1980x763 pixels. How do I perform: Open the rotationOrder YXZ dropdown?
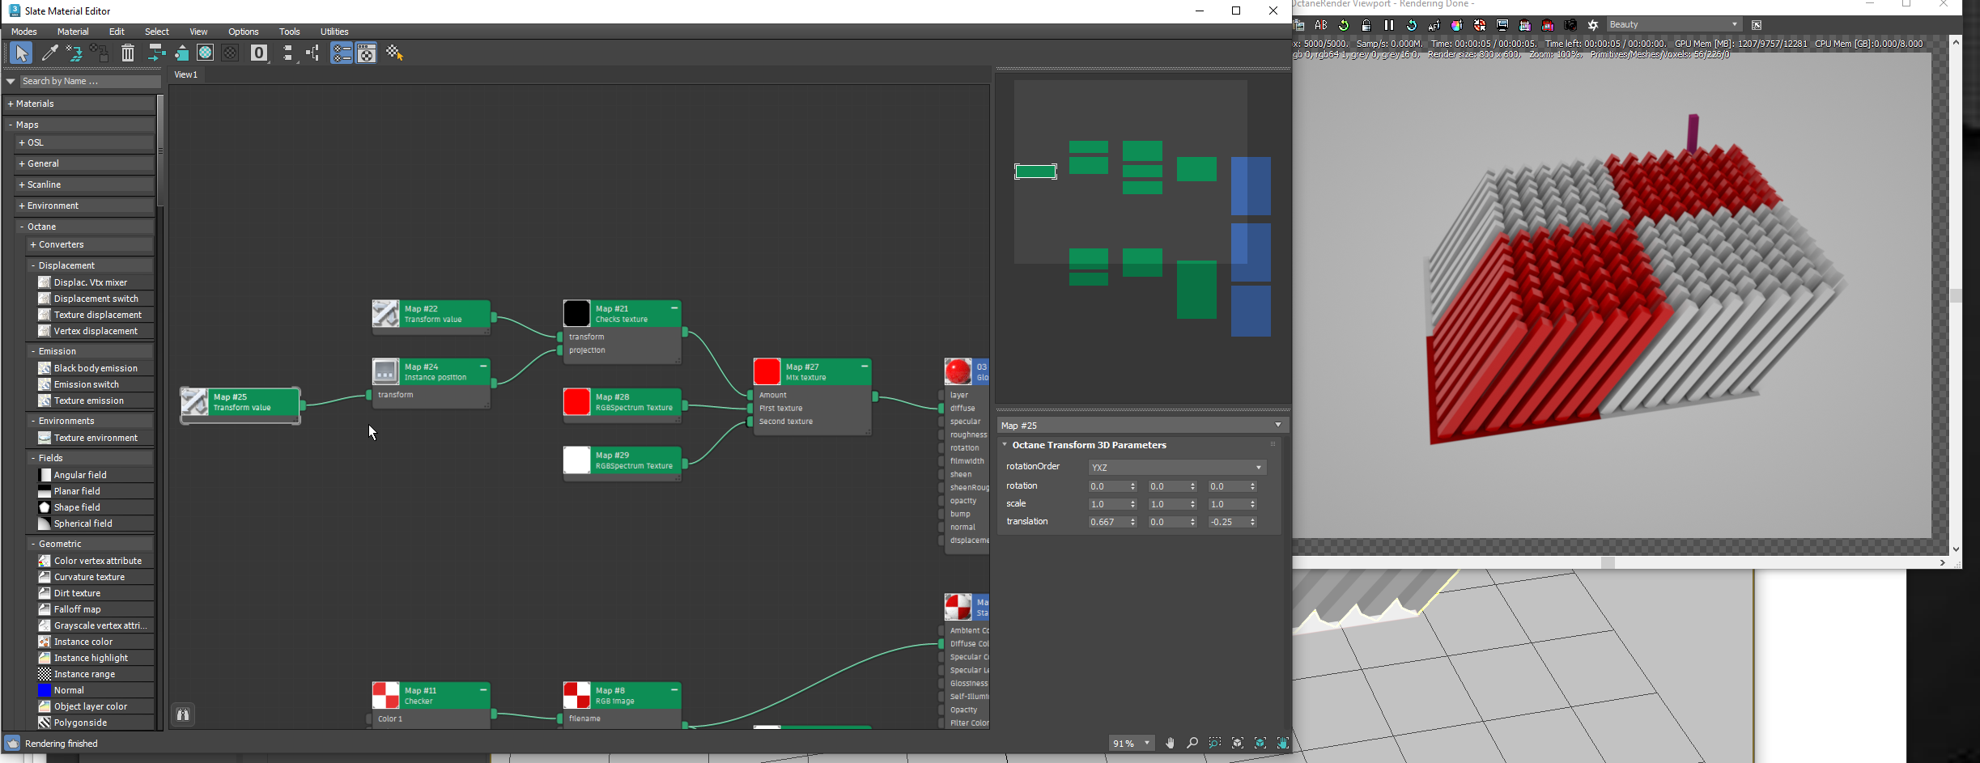click(x=1176, y=468)
